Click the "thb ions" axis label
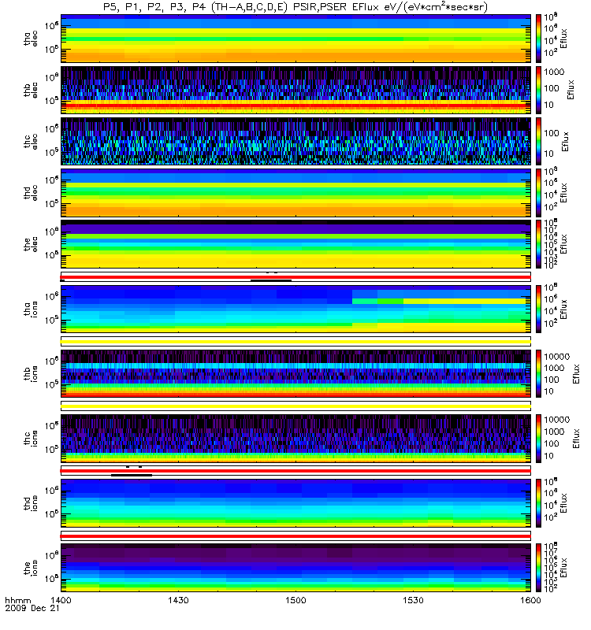This screenshot has height=630, width=591. (30, 373)
